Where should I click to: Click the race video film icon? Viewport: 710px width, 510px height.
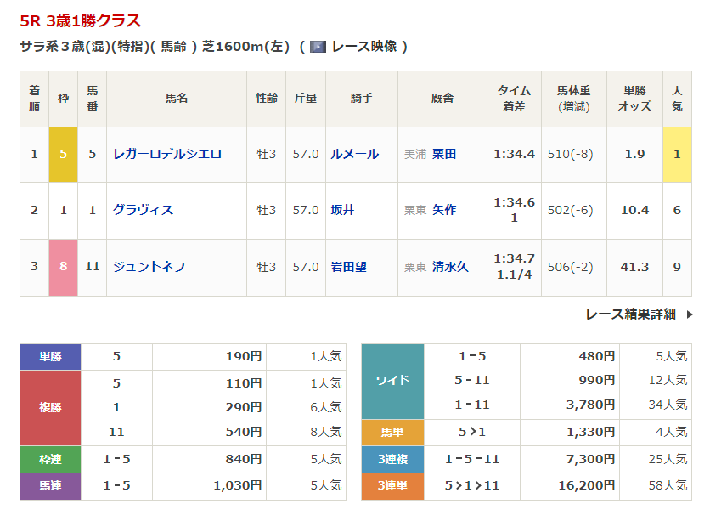click(x=318, y=47)
